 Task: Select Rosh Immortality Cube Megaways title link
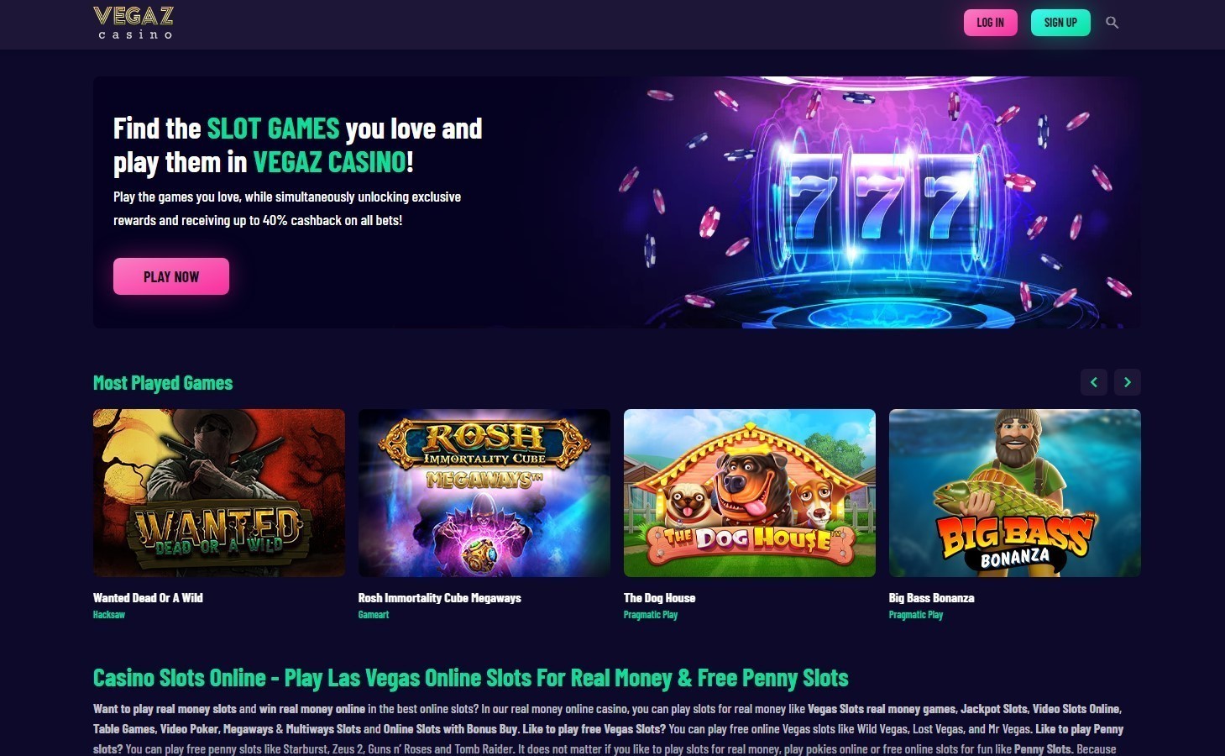click(x=440, y=598)
